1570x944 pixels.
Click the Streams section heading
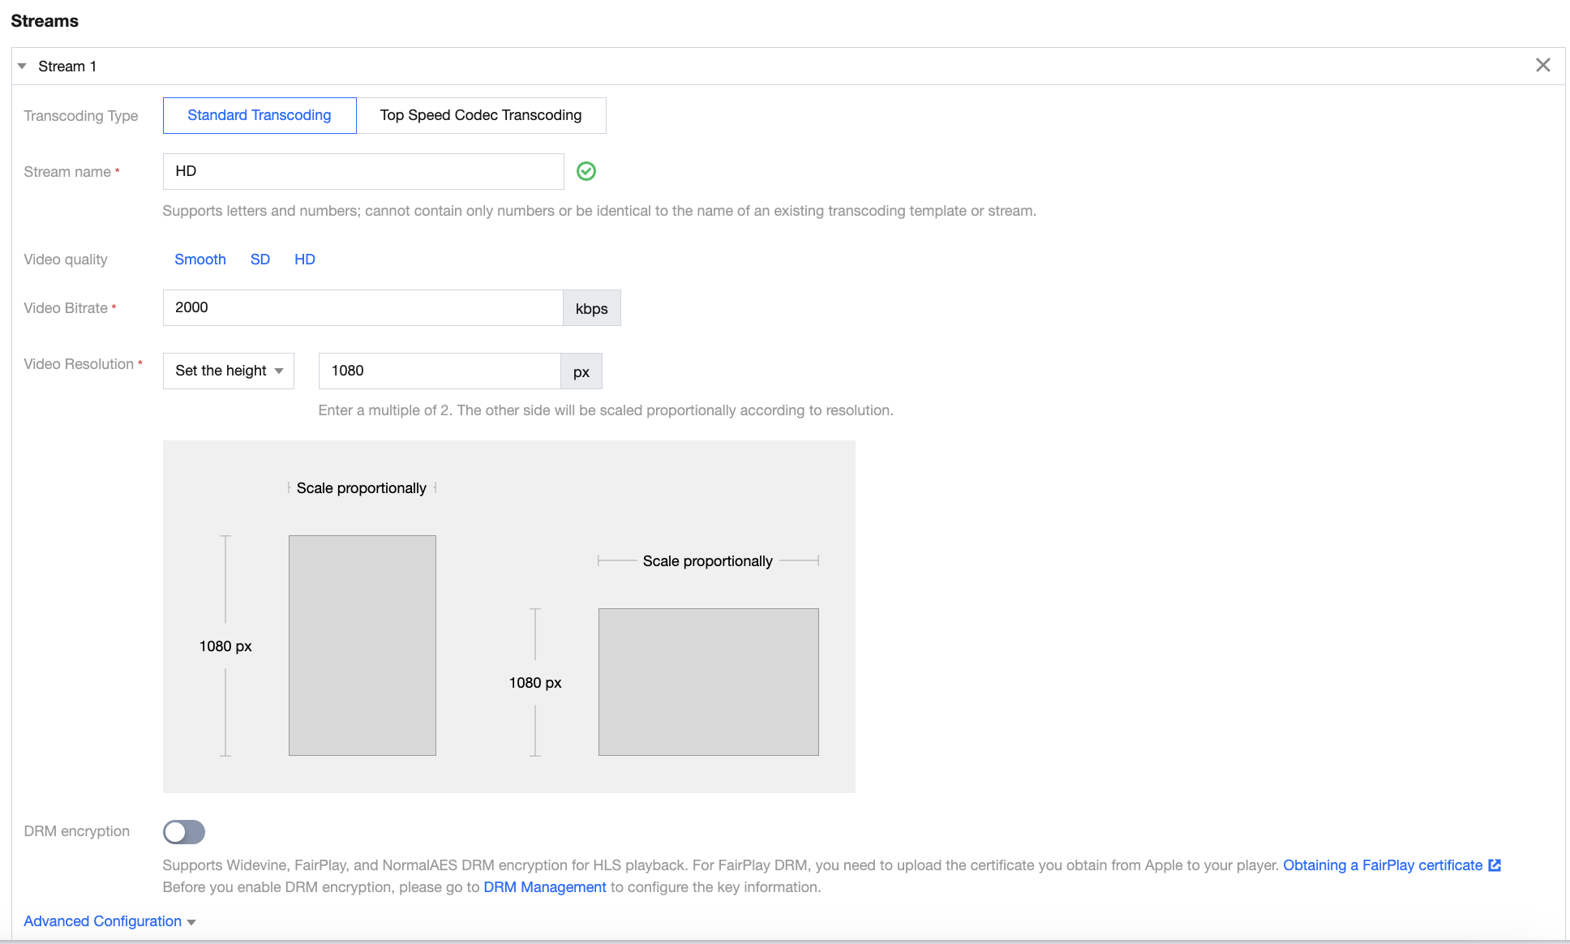click(x=45, y=21)
